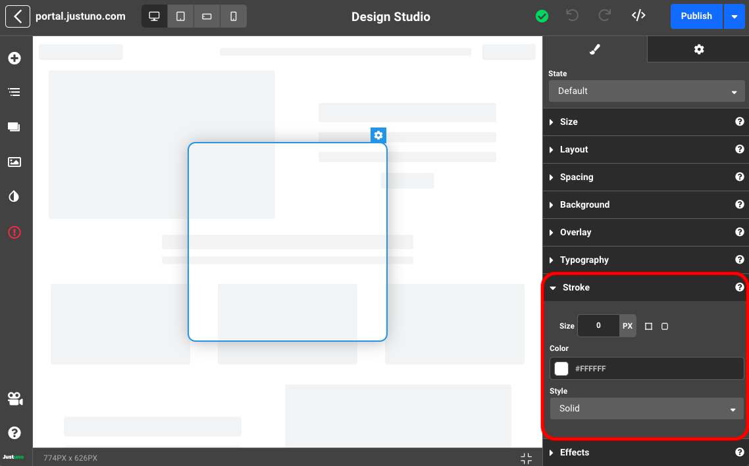749x466 pixels.
Task: Open the gear settings tab
Action: click(x=698, y=49)
